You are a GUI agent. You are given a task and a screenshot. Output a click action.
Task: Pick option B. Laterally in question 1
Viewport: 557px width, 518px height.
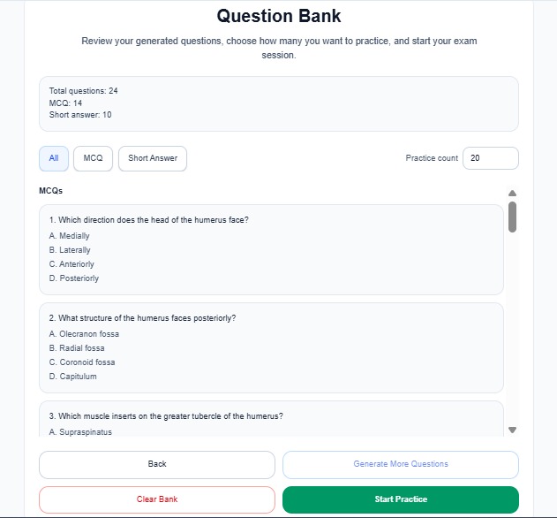pyautogui.click(x=70, y=250)
